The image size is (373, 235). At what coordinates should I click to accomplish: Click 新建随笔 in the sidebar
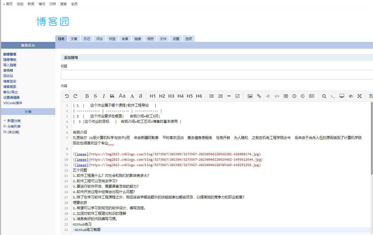click(10, 54)
